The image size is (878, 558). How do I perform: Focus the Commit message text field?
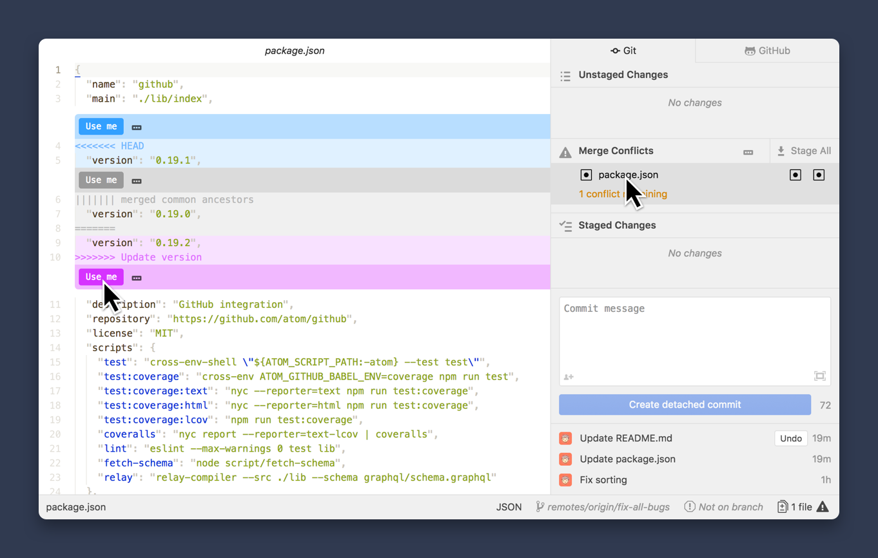pos(694,335)
